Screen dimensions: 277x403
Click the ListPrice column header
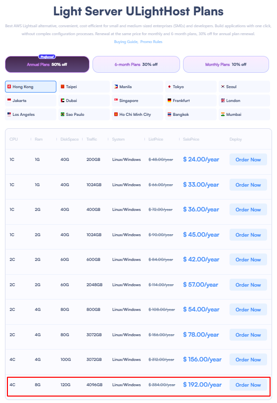(x=156, y=139)
